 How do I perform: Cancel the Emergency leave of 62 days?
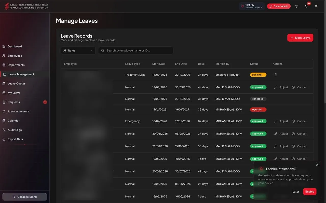(299, 121)
